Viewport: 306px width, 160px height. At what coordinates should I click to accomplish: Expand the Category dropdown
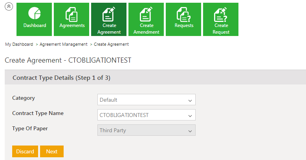(x=146, y=100)
